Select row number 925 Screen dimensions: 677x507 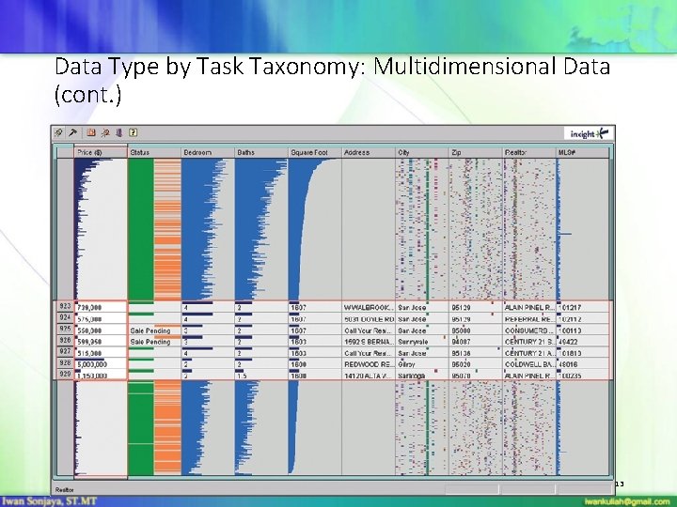coord(65,329)
